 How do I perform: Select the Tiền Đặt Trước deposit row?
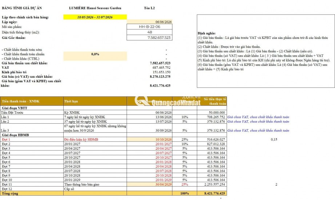click(x=113, y=113)
